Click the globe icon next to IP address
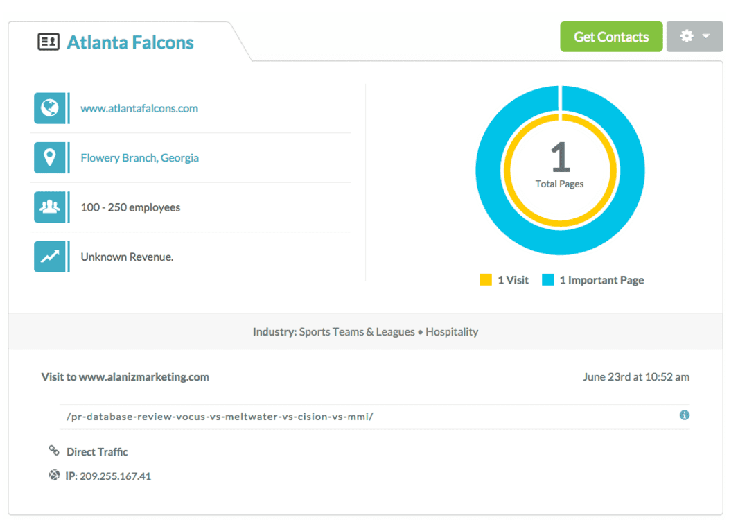This screenshot has width=738, height=520. point(54,476)
